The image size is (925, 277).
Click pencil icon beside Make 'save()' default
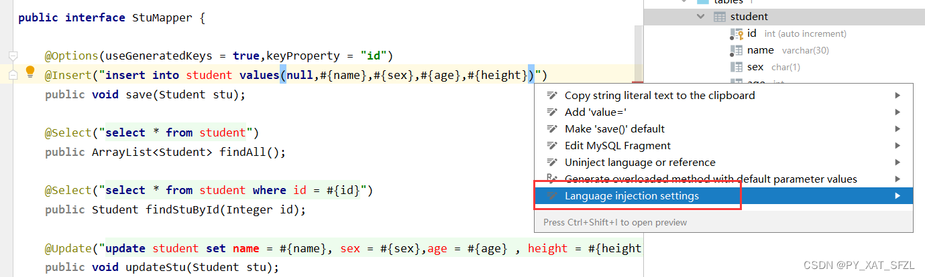coord(553,129)
